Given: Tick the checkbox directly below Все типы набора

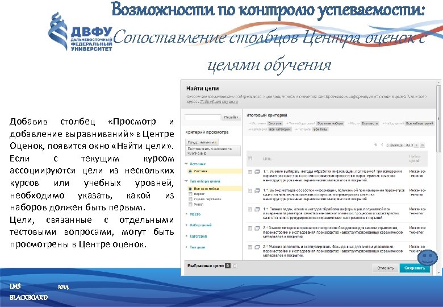Looking at the screenshot, I should [x=190, y=194].
